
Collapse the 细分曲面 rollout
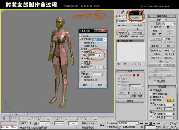coord(162,87)
